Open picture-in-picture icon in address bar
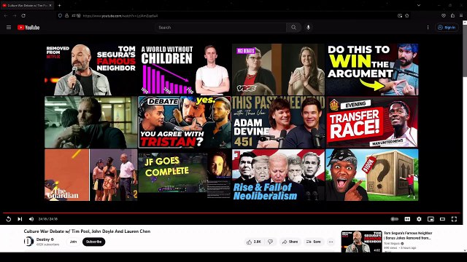This screenshot has height=262, width=467. click(400, 16)
